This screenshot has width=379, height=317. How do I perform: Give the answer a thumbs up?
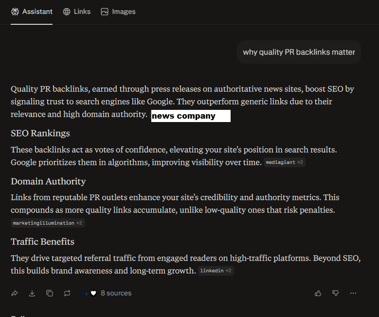(x=318, y=293)
